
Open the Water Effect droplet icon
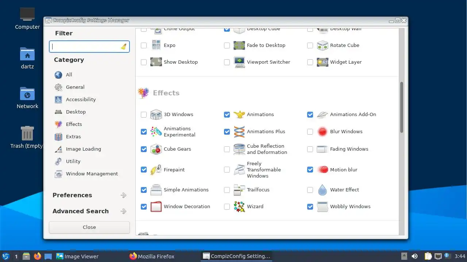pos(323,190)
